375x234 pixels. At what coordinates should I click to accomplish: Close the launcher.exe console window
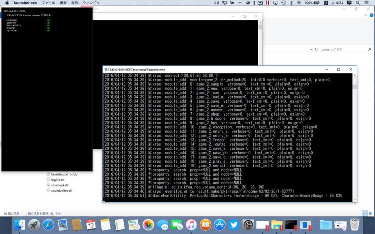click(x=351, y=69)
